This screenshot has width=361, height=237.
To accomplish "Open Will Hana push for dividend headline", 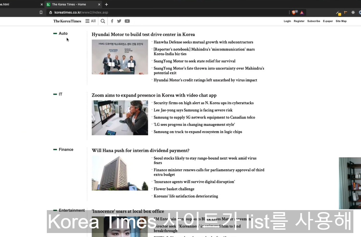I will [140, 150].
